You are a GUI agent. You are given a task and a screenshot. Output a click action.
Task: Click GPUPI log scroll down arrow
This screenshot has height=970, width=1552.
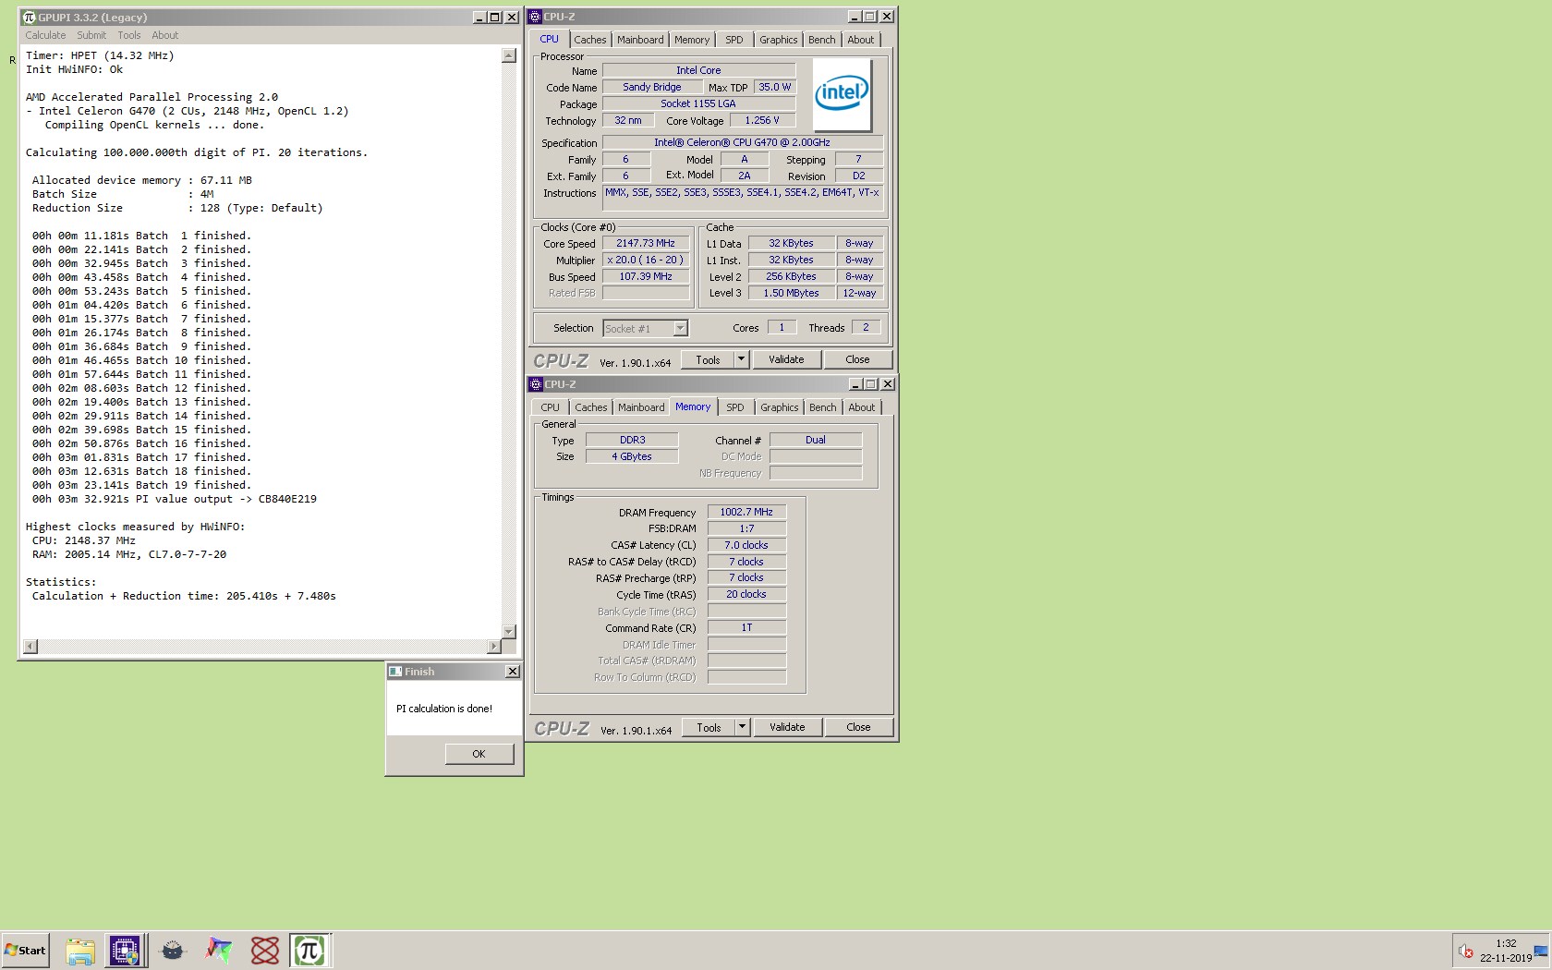[508, 631]
